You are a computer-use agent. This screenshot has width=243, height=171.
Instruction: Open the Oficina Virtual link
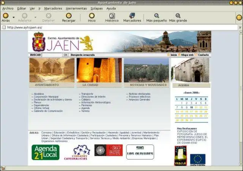pyautogui.click(x=41, y=108)
